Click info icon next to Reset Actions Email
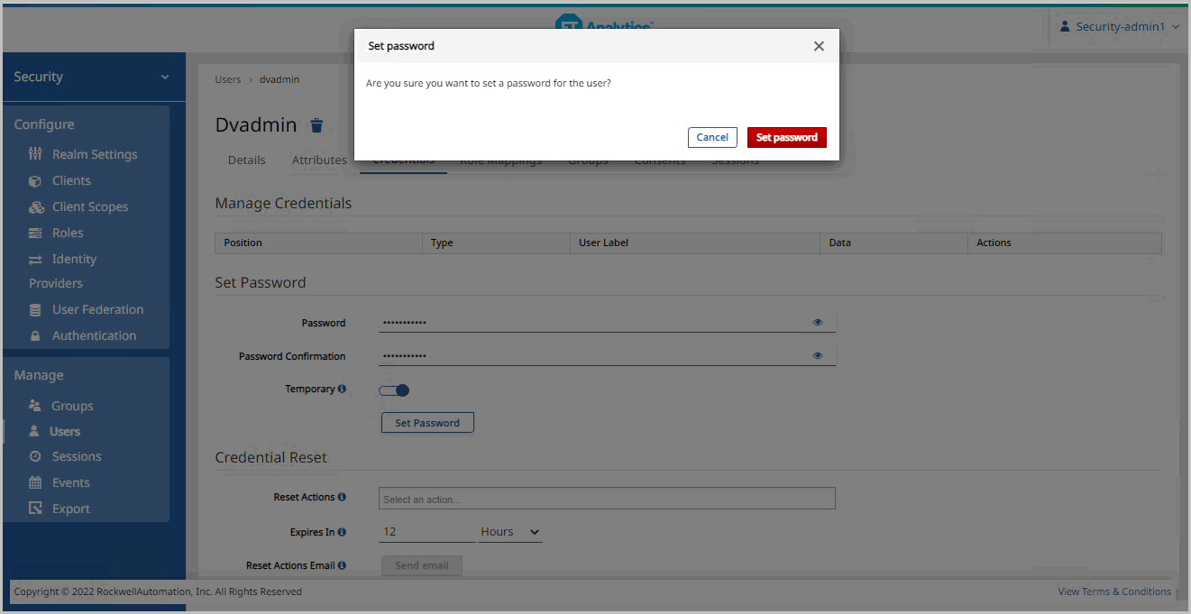Viewport: 1191px width, 614px height. (x=342, y=565)
